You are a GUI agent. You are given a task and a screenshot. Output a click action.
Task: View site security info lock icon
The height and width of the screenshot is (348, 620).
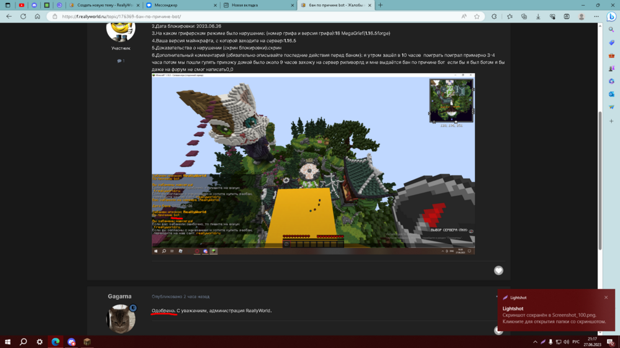55,17
